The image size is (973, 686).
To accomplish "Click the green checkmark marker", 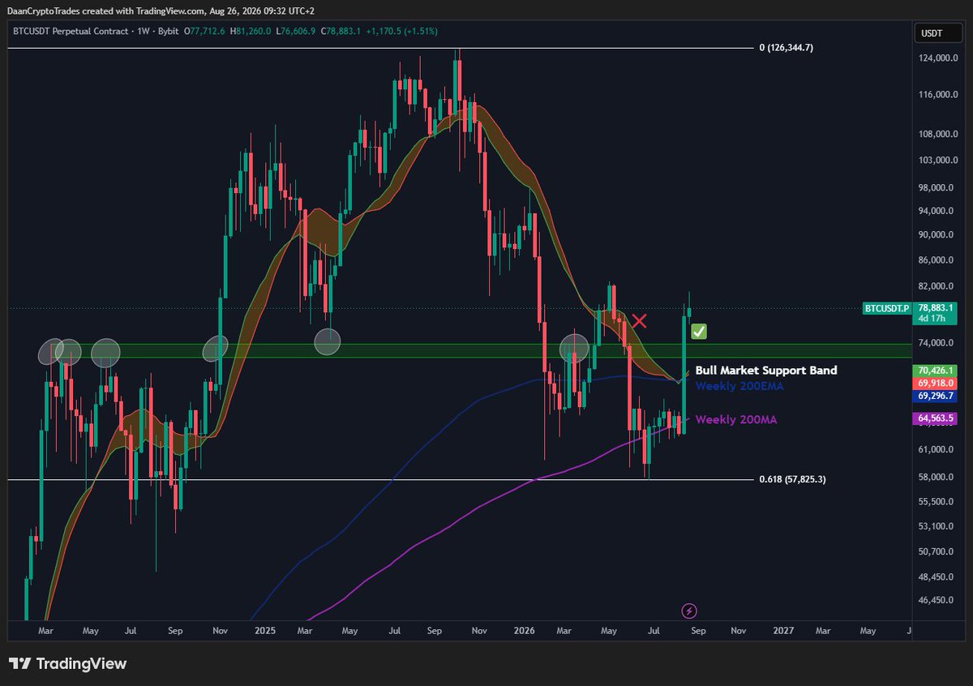I will (x=698, y=331).
